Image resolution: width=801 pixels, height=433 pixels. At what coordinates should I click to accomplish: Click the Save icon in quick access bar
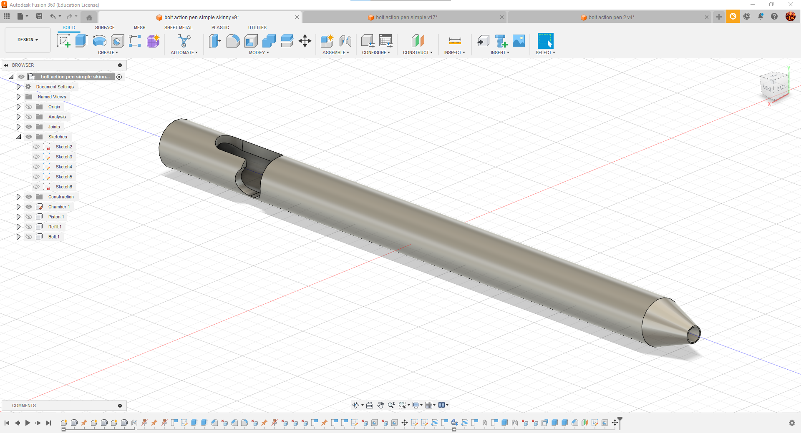[x=39, y=16]
